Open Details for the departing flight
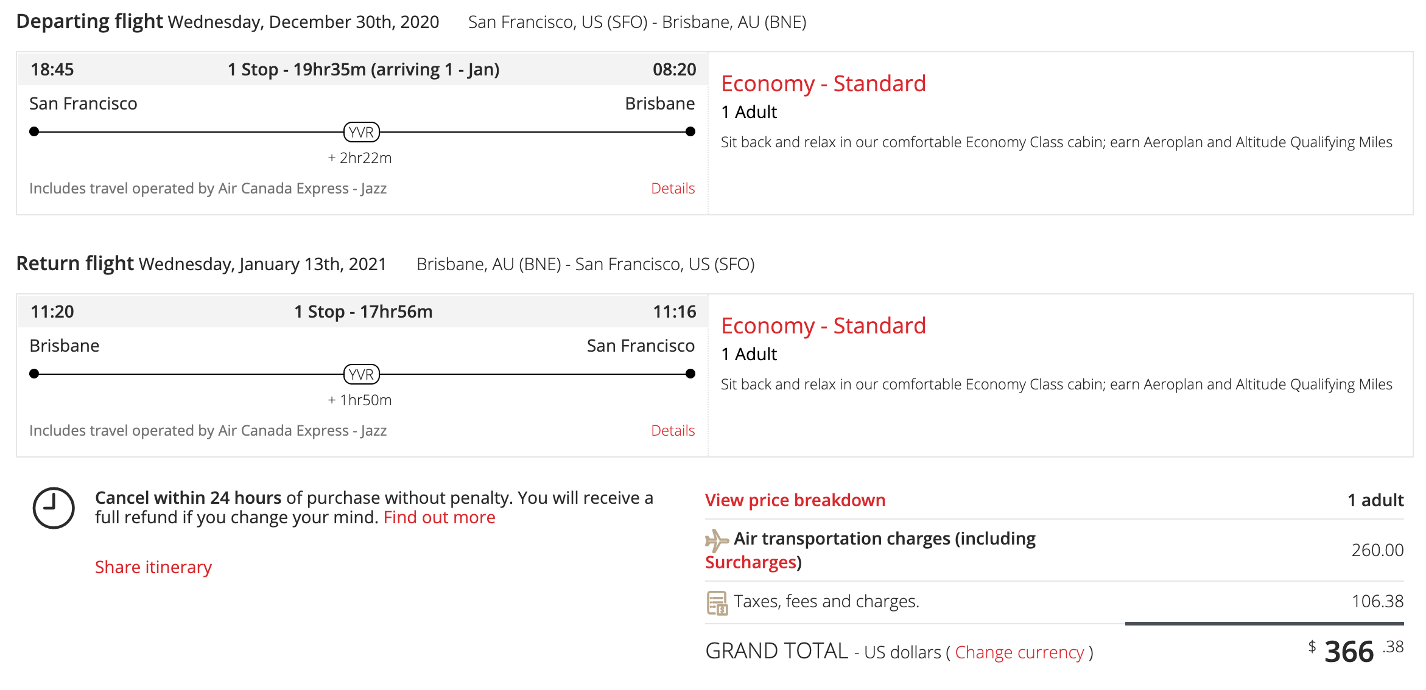This screenshot has width=1426, height=690. pos(672,189)
